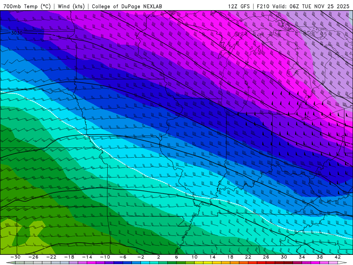The height and width of the screenshot is (265, 353).
Task: Click the '-26' color scale label
Action: click(x=34, y=257)
